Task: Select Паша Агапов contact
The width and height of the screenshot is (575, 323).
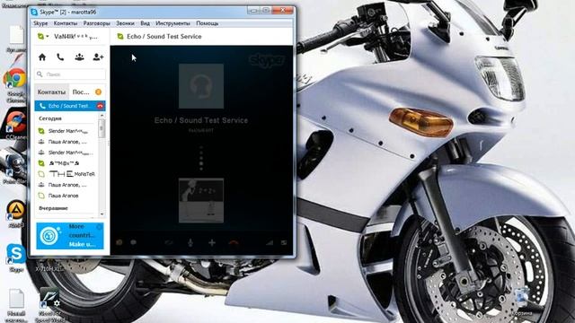Action: point(64,196)
